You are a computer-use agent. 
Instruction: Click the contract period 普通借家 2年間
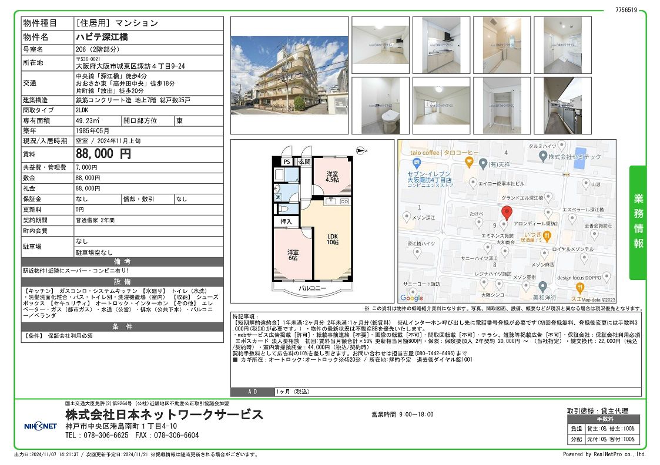pyautogui.click(x=95, y=220)
